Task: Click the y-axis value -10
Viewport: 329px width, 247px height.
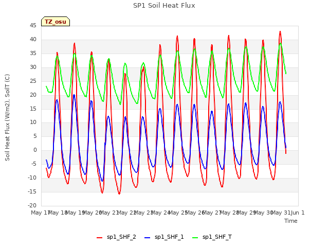Action: [32, 178]
